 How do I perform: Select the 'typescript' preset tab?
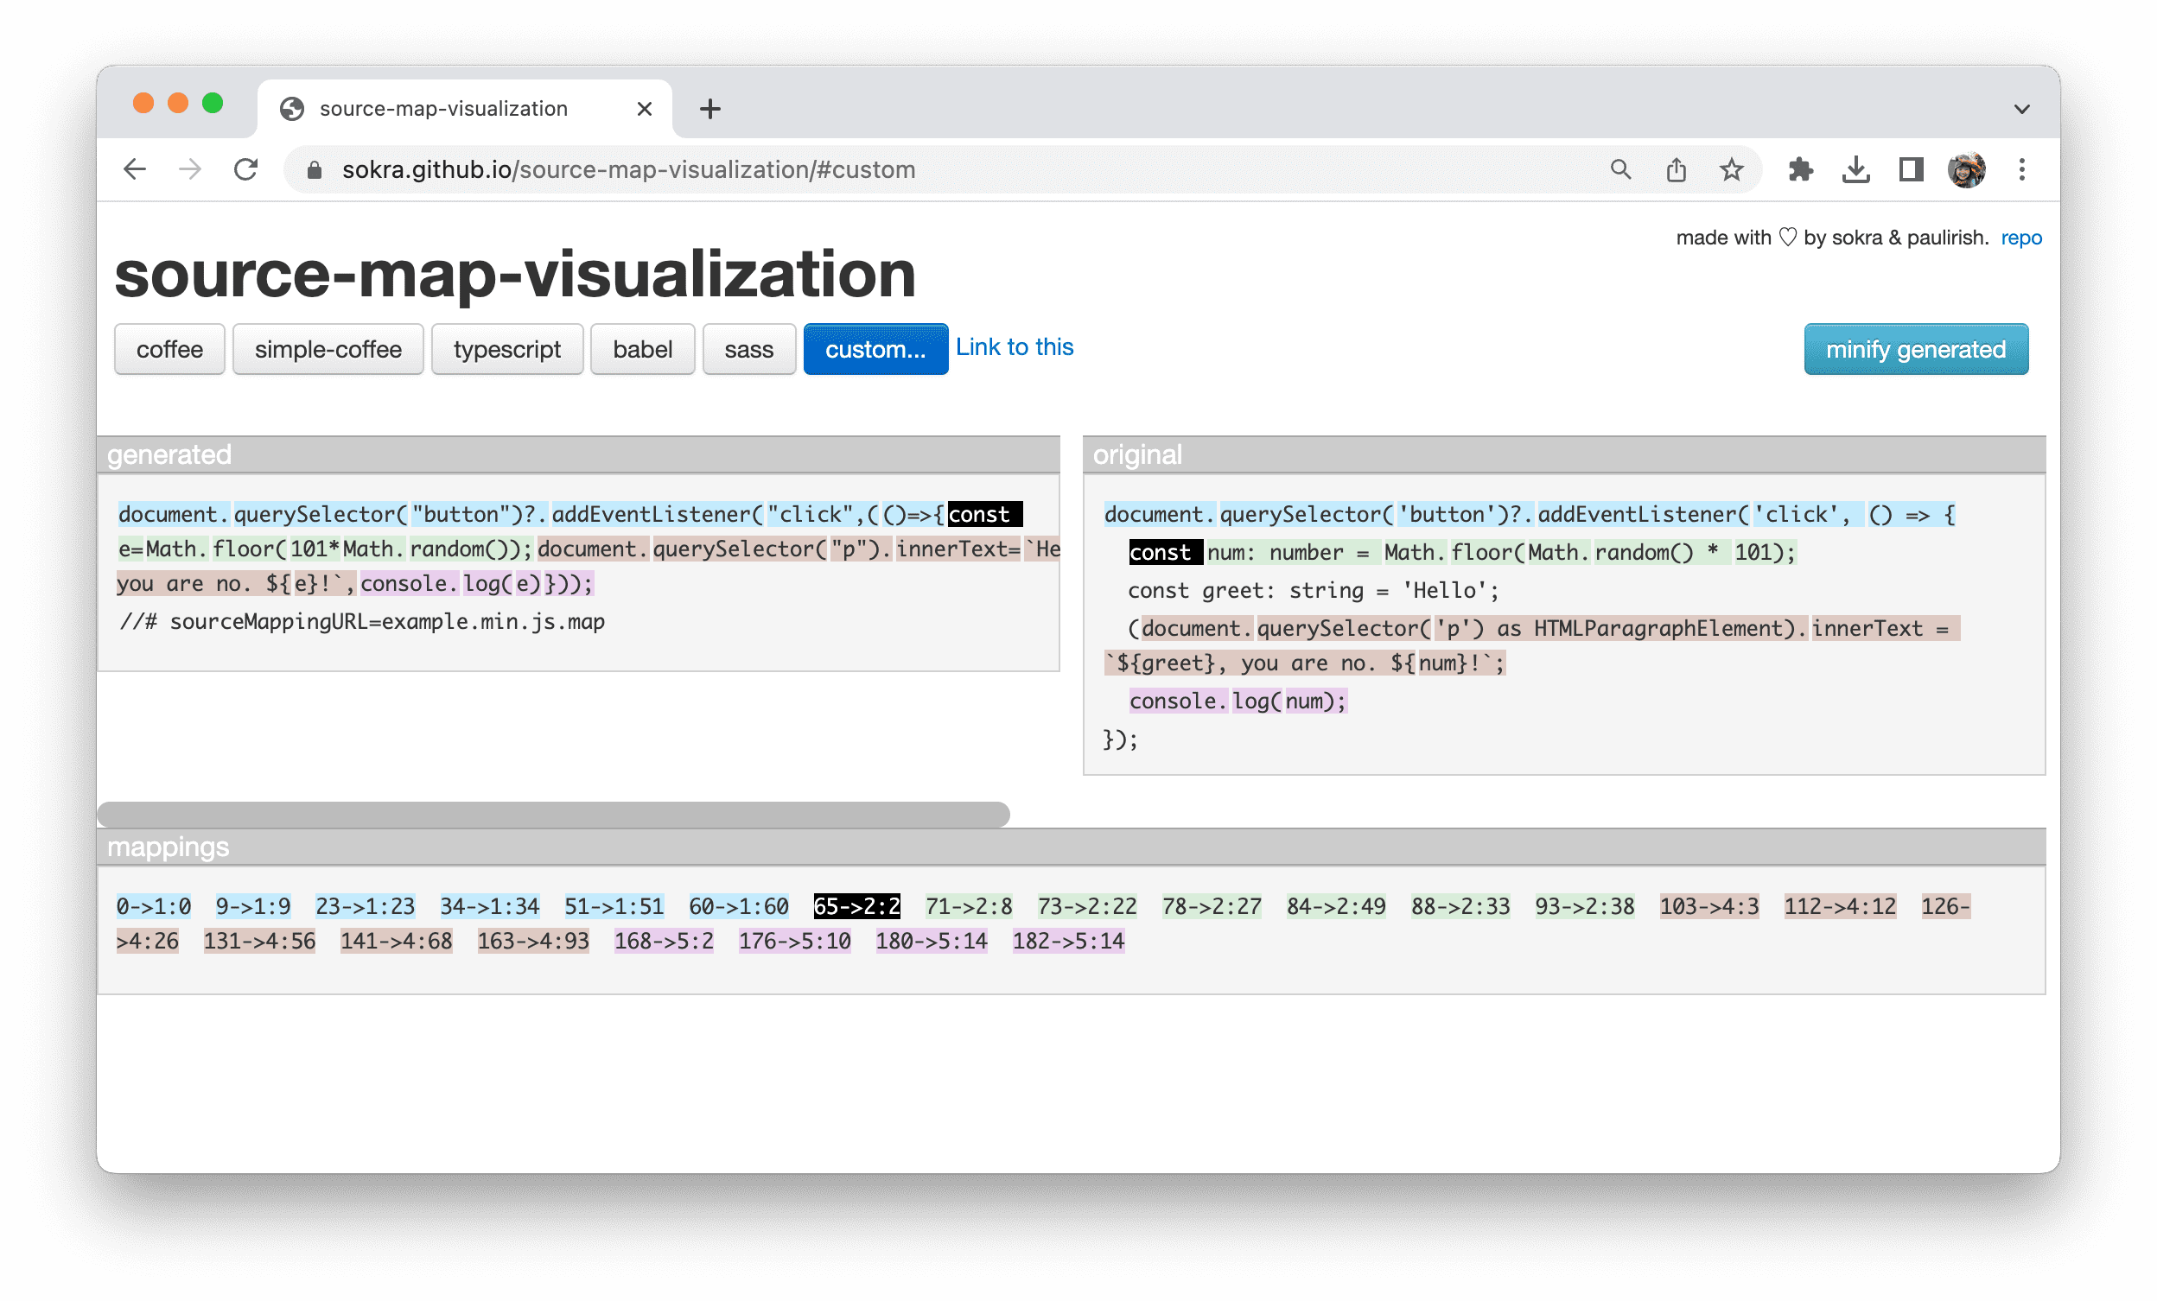coord(507,350)
